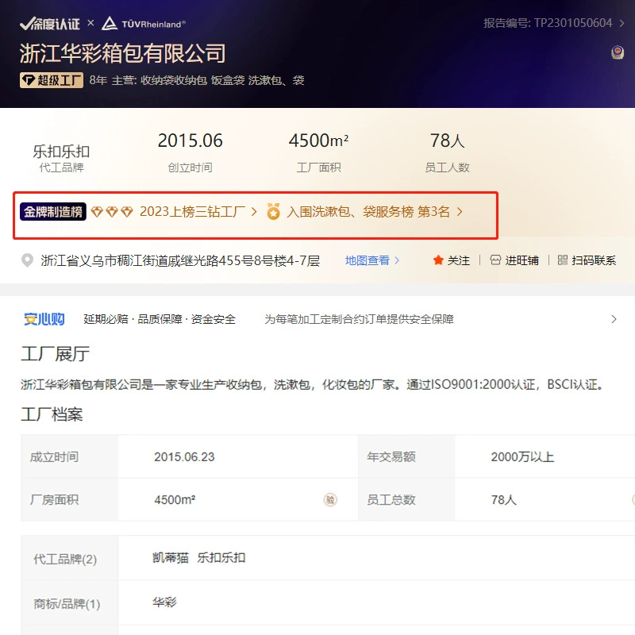Click the QR code 扫码联系 icon
The height and width of the screenshot is (635, 635).
tap(563, 260)
